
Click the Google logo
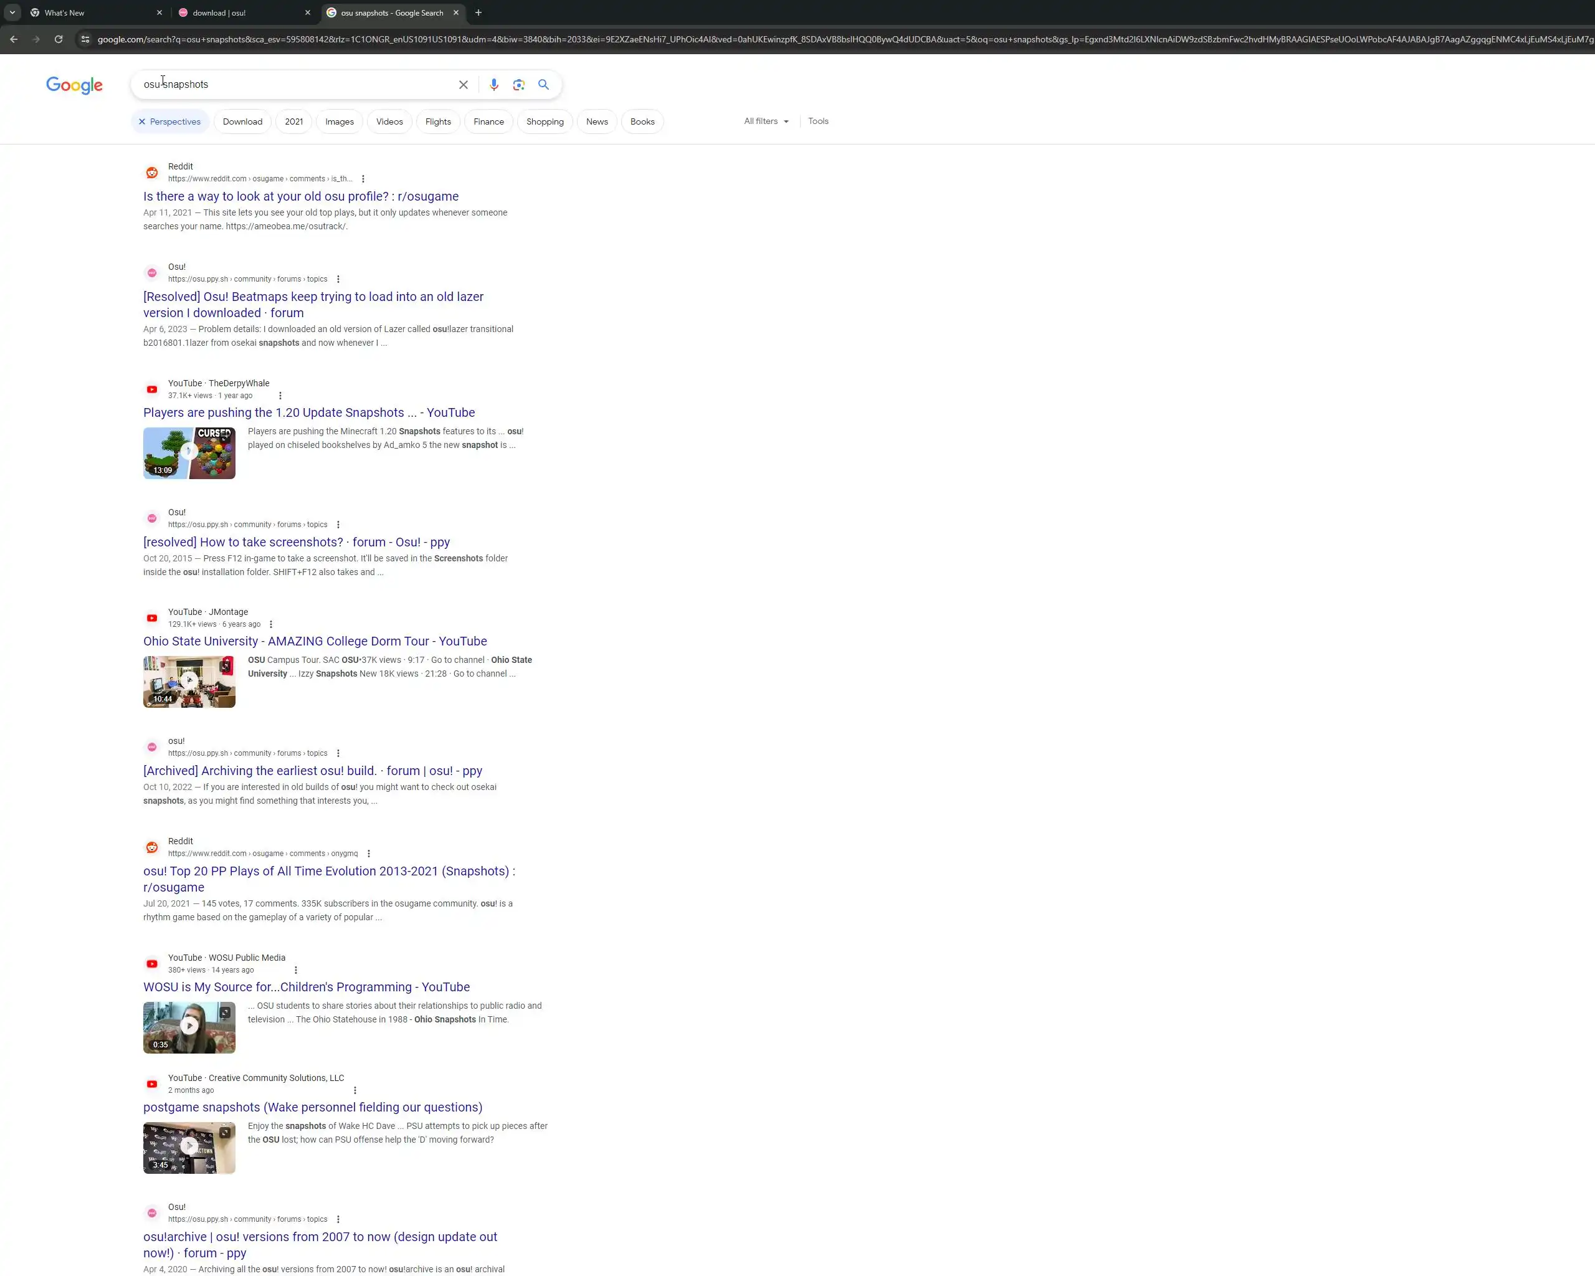[x=74, y=85]
